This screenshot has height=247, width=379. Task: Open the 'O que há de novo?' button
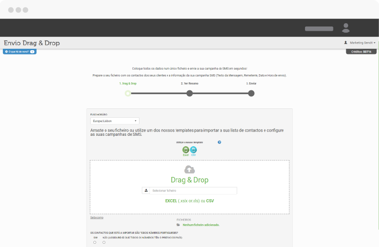(x=19, y=52)
